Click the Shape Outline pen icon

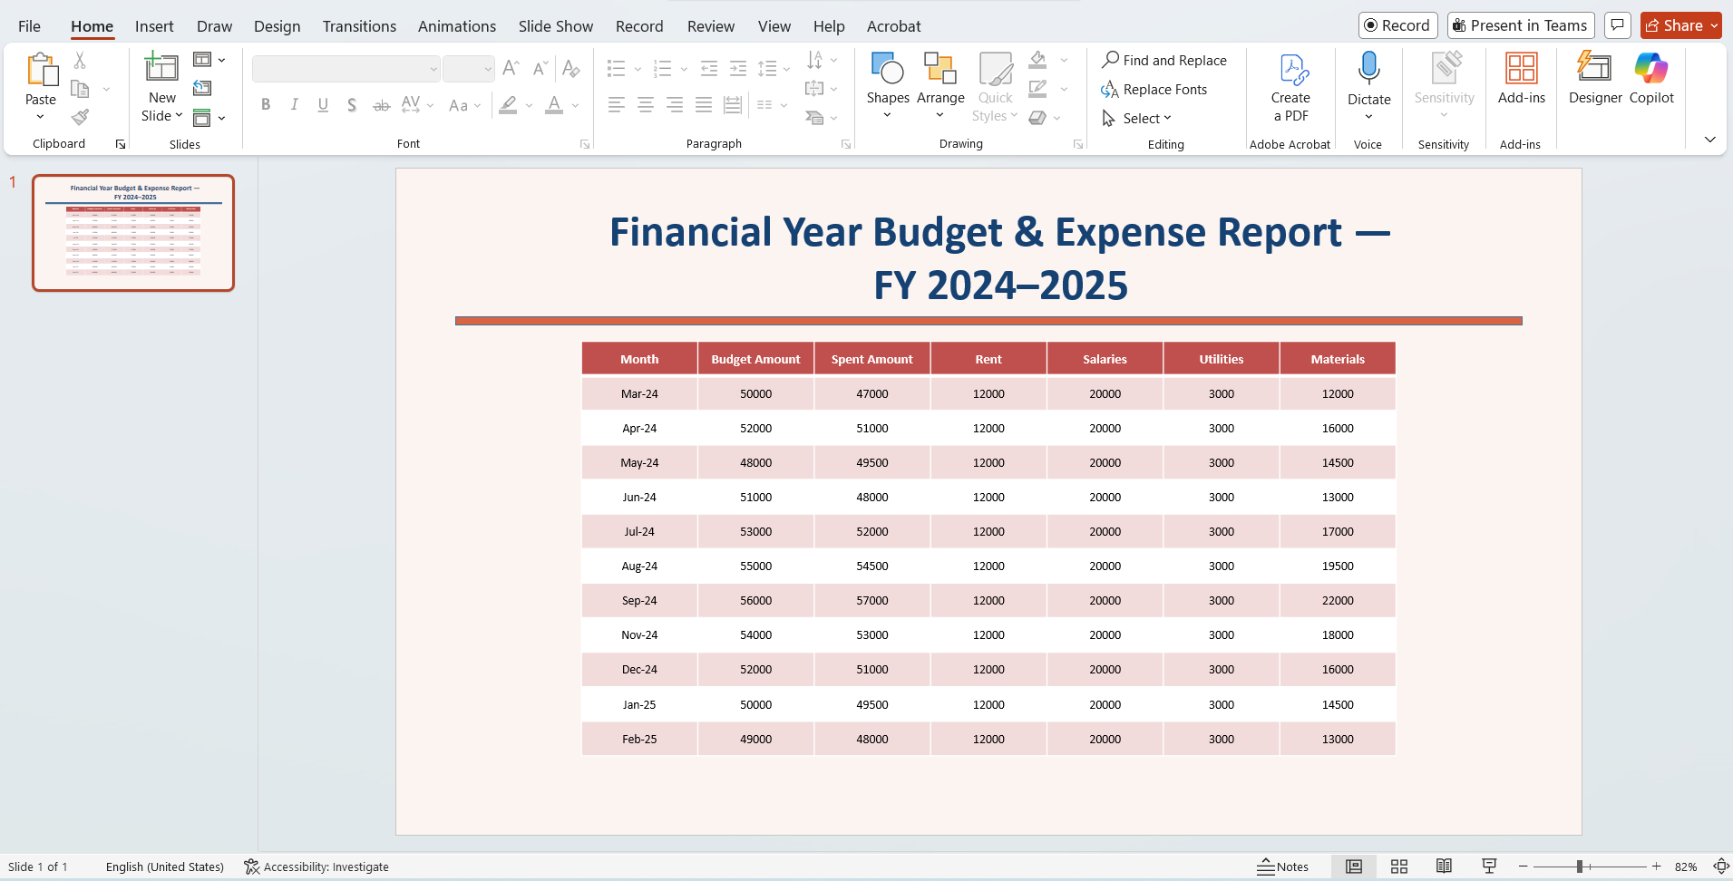point(1038,89)
